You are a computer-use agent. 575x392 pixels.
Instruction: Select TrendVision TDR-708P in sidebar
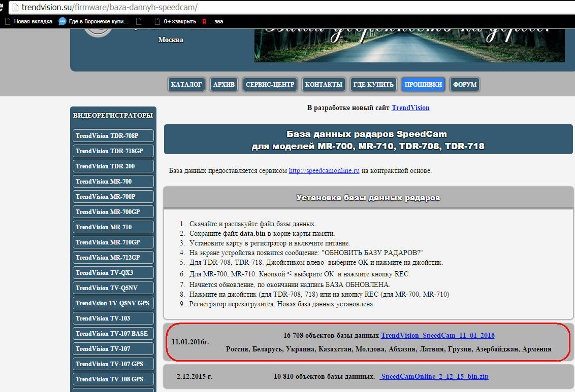113,136
